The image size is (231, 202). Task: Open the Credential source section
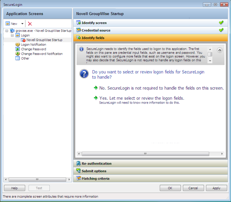click(x=150, y=30)
